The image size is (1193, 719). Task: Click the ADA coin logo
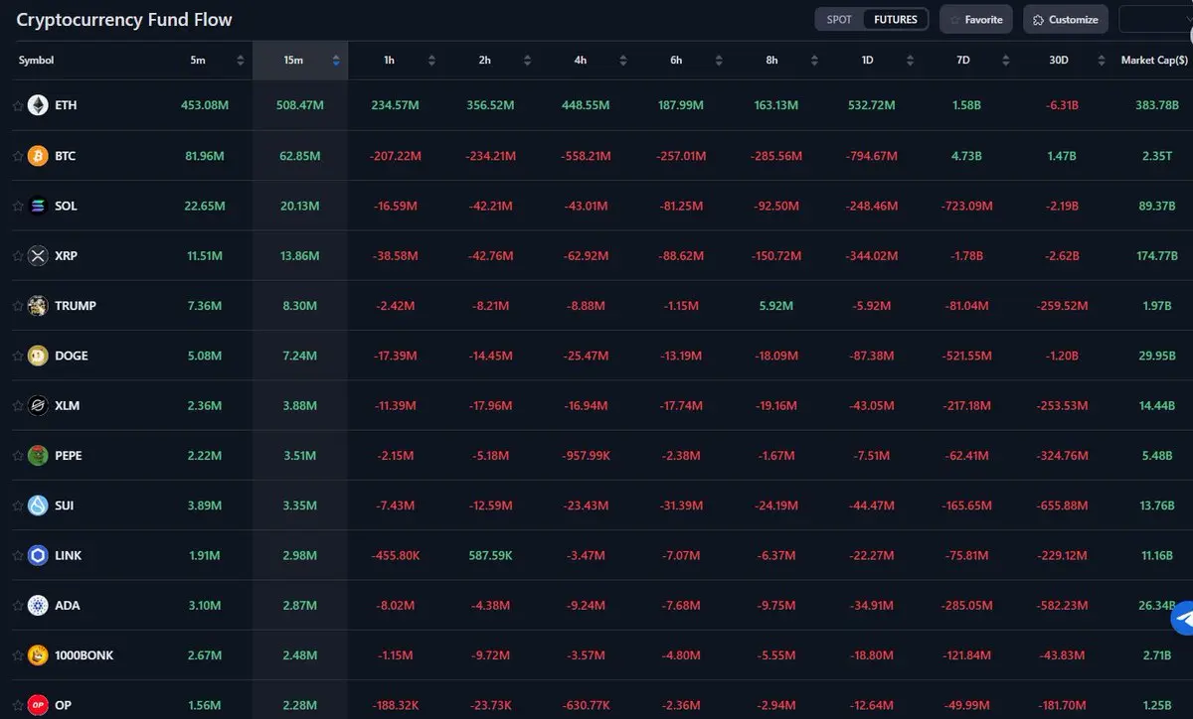38,605
